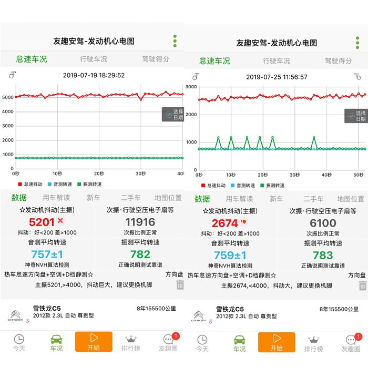
Task: Tap main vibration value 5201
Action: point(42,222)
